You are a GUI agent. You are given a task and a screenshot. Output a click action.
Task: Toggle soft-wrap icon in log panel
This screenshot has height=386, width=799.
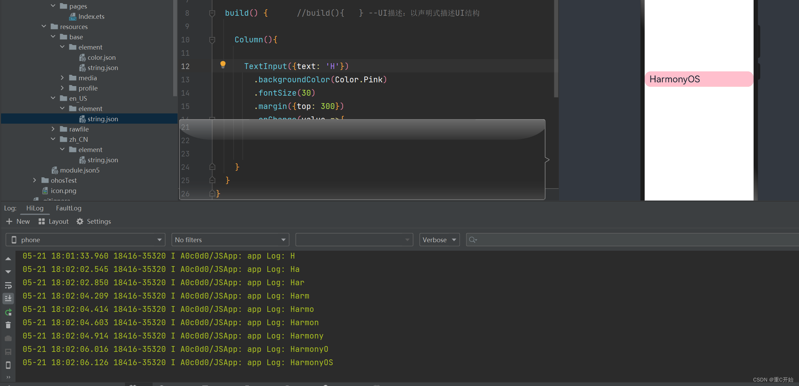8,285
